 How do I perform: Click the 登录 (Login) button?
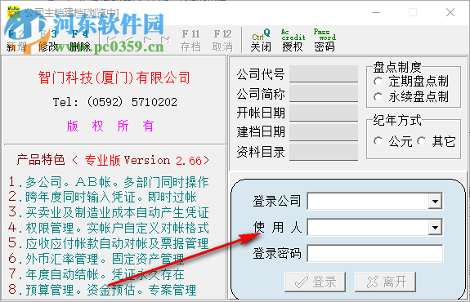pos(315,282)
